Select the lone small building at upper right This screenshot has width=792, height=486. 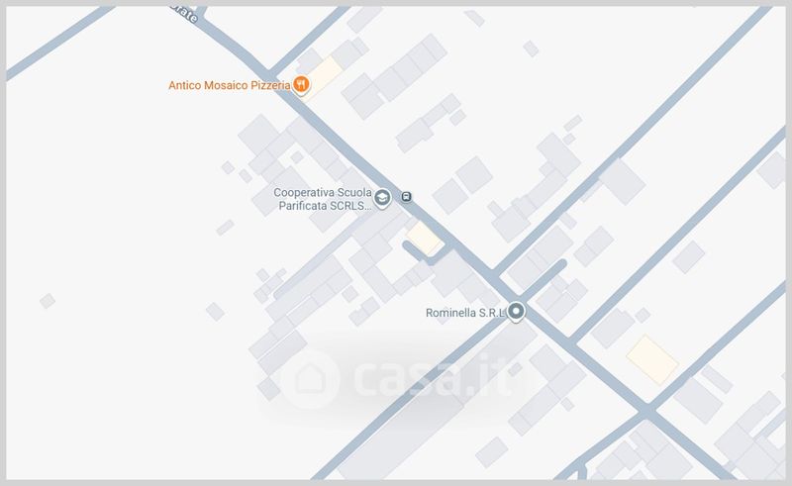(x=531, y=49)
